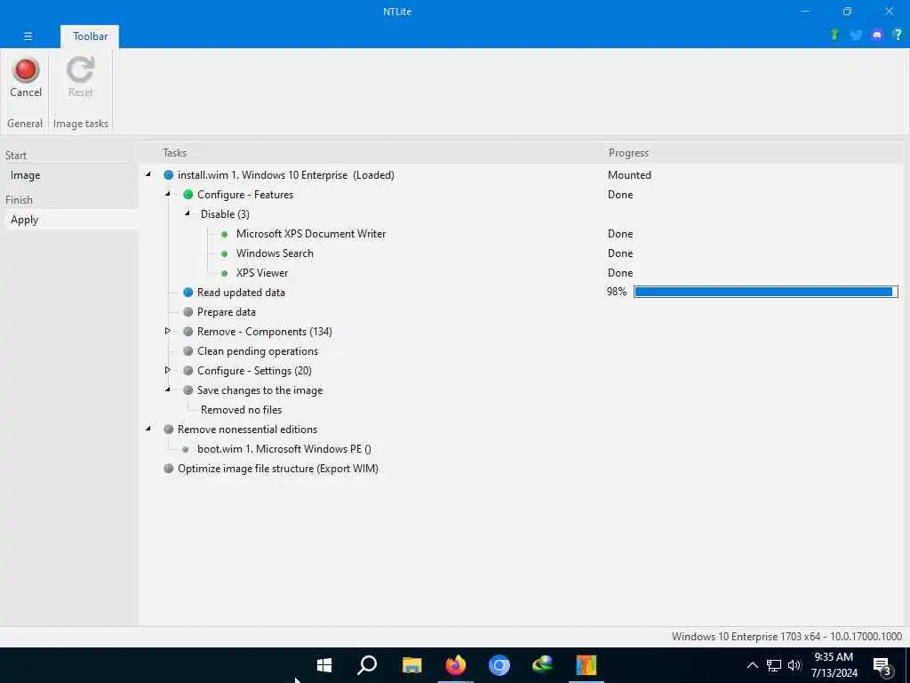
Task: Click the Progress column header
Action: point(628,153)
